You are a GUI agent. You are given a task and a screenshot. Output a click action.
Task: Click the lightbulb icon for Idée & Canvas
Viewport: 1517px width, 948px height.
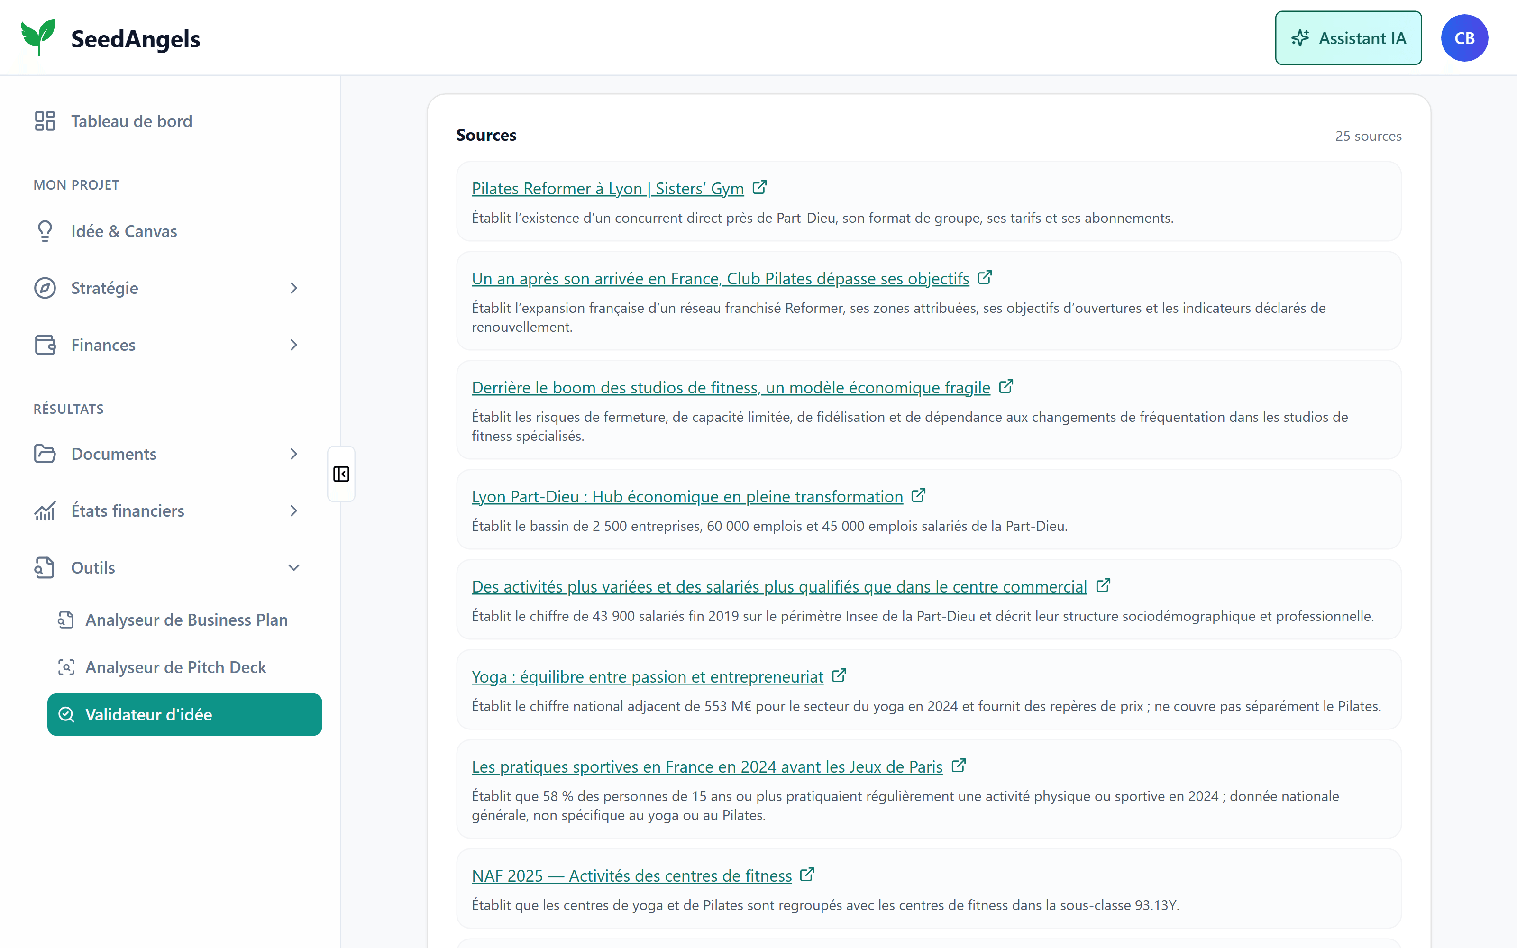(x=45, y=231)
